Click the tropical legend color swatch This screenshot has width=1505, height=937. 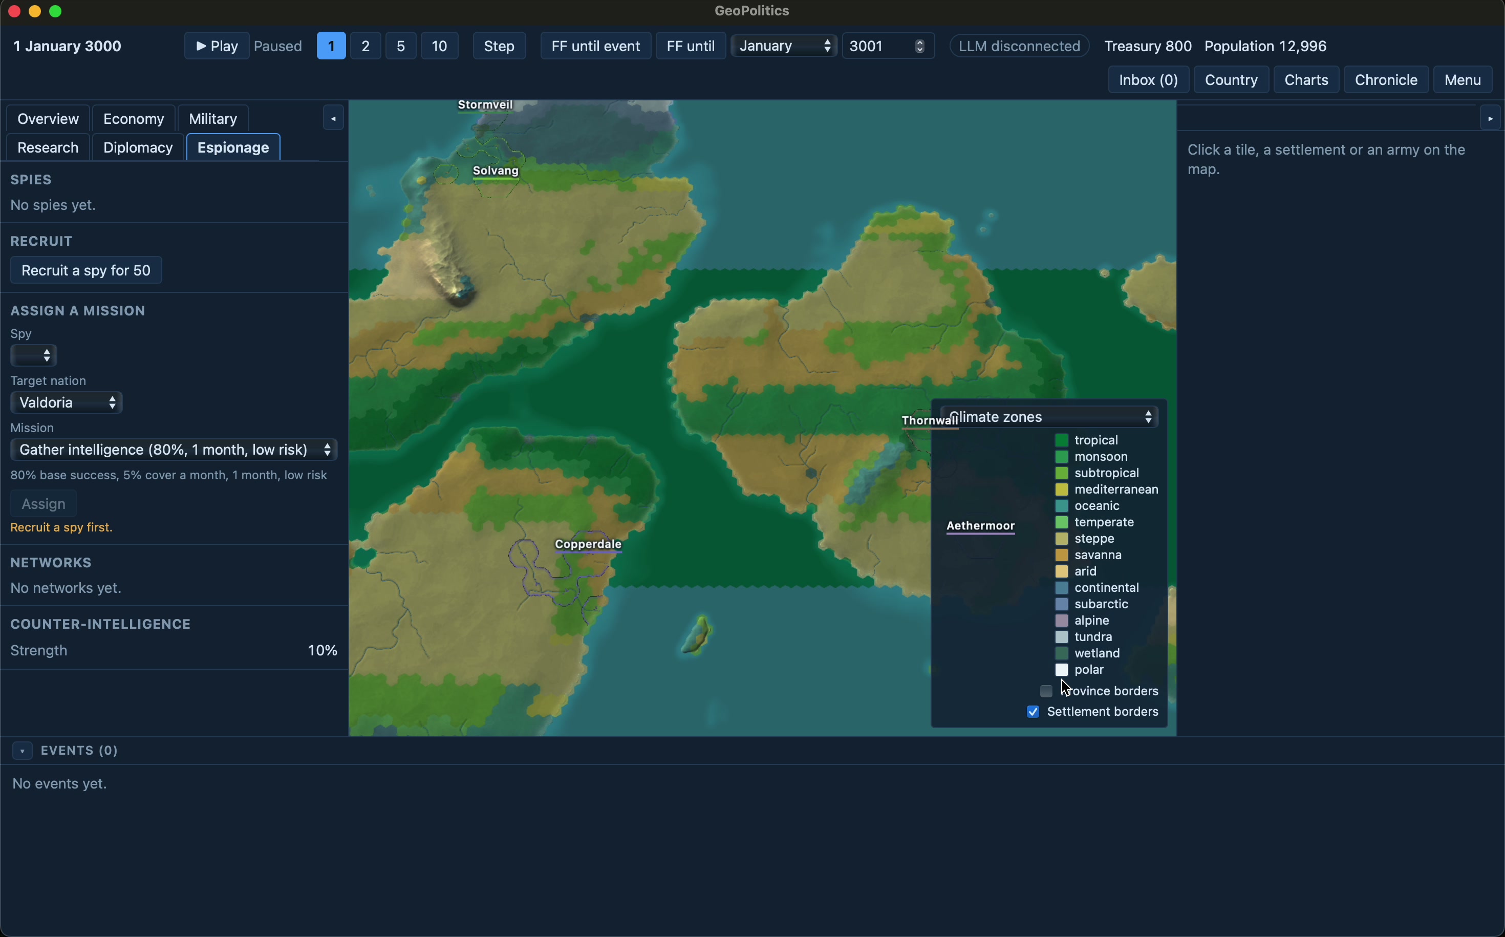[x=1061, y=440]
